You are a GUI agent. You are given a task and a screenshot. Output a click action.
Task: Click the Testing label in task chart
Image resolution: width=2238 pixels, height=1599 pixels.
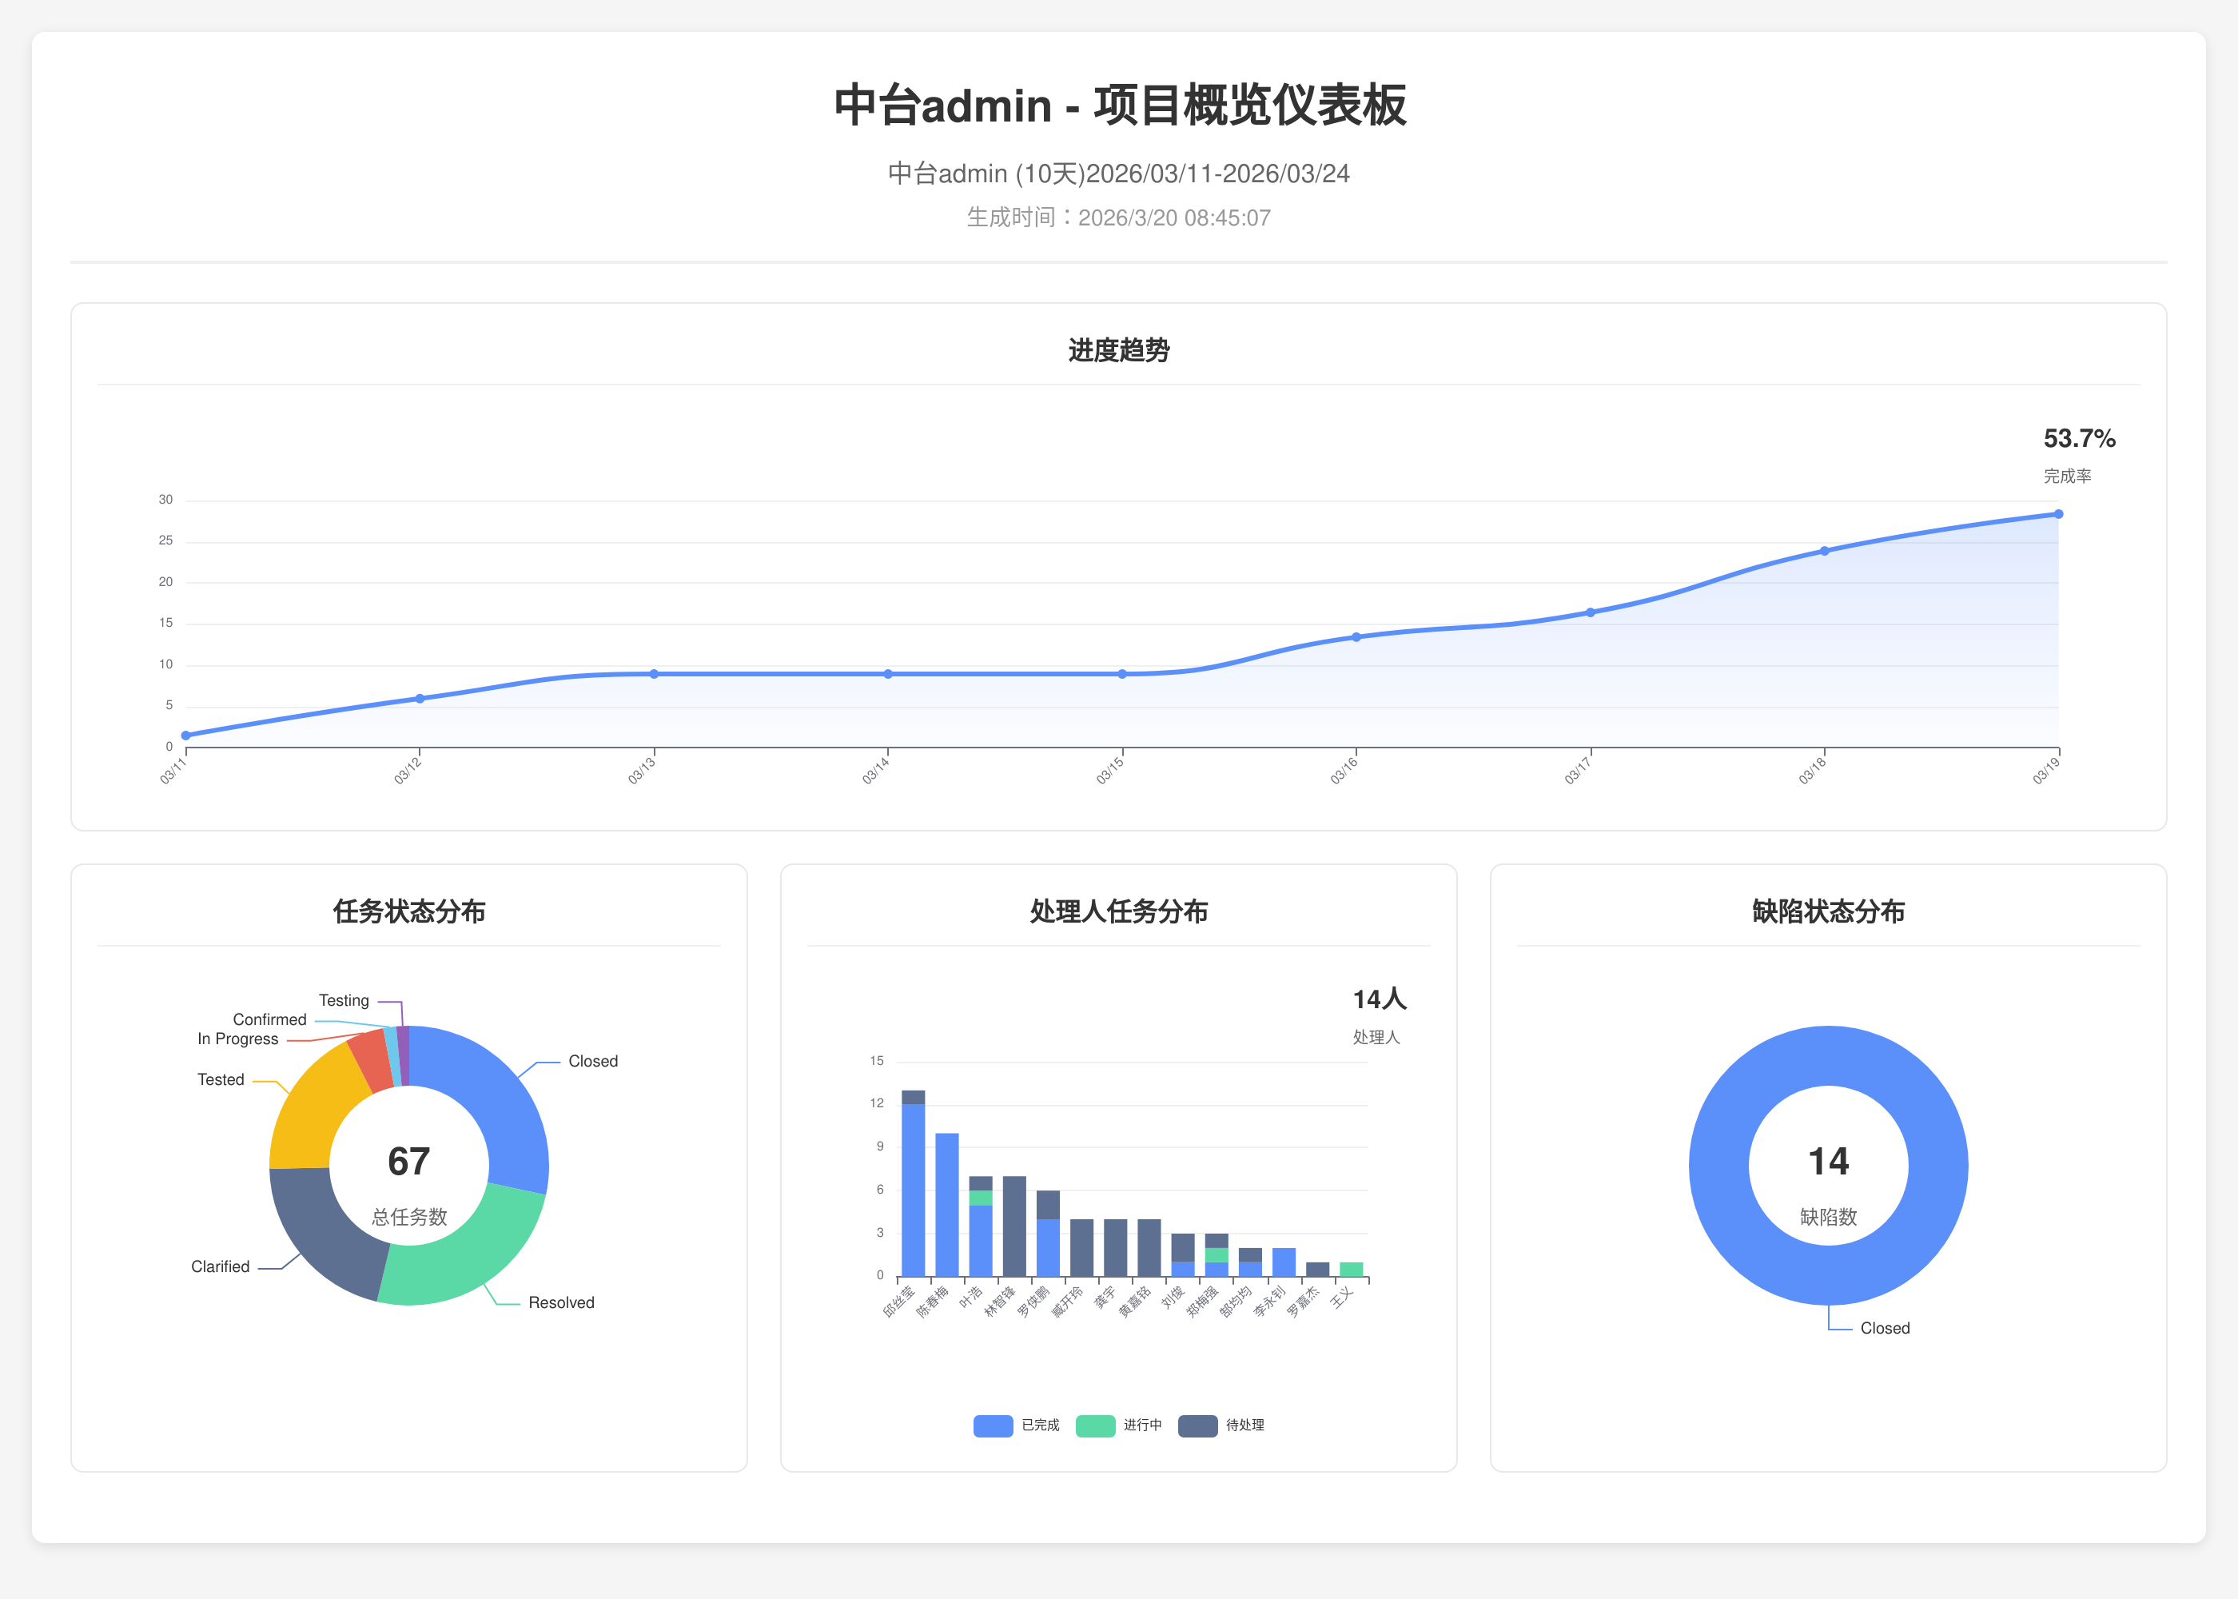pyautogui.click(x=344, y=1000)
